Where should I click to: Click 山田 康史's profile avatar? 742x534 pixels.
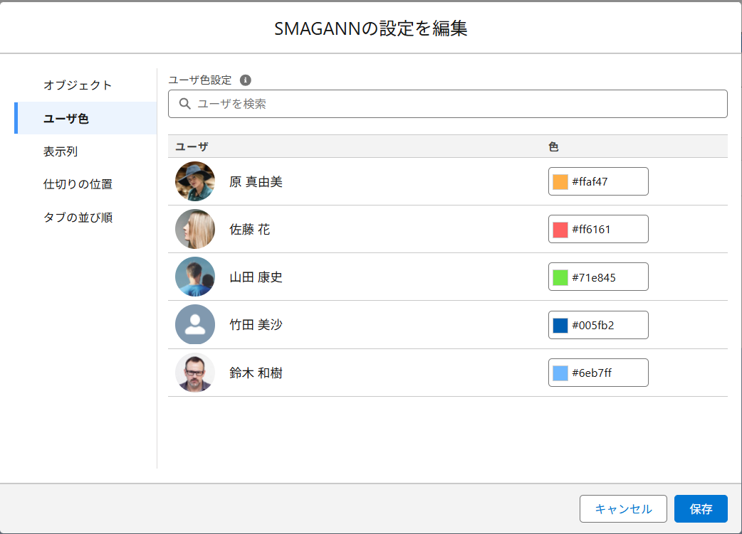(195, 277)
